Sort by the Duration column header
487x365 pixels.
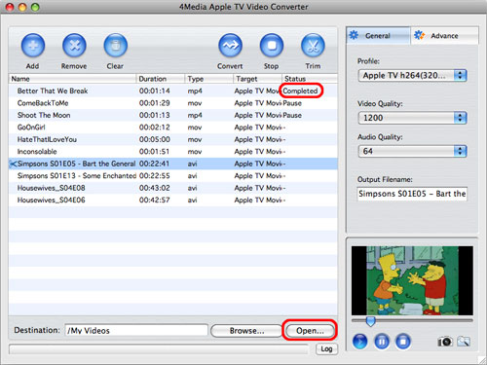pyautogui.click(x=161, y=79)
